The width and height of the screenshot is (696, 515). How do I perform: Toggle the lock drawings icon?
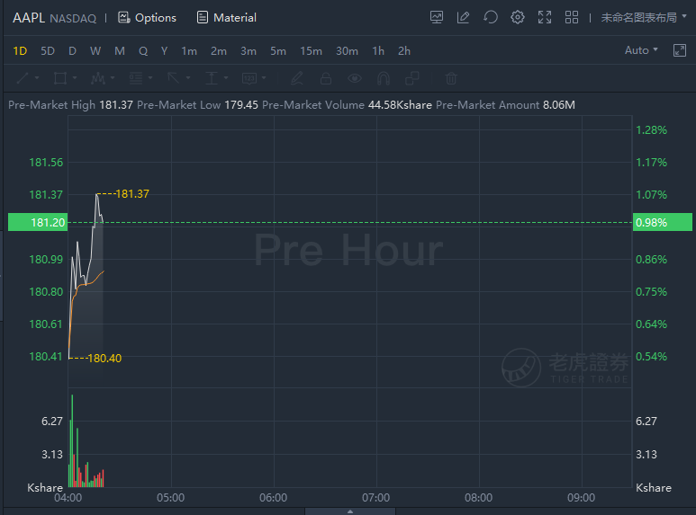coord(326,78)
